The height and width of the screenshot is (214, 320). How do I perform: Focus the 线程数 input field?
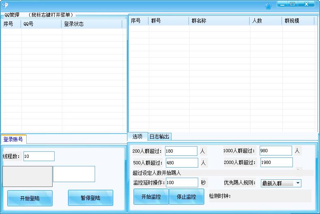(x=39, y=156)
